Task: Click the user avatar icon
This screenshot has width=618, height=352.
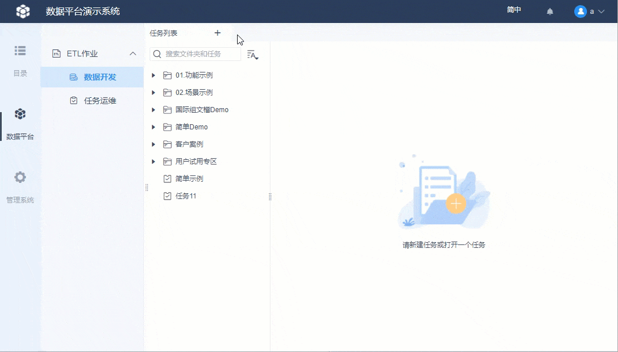Action: (580, 12)
